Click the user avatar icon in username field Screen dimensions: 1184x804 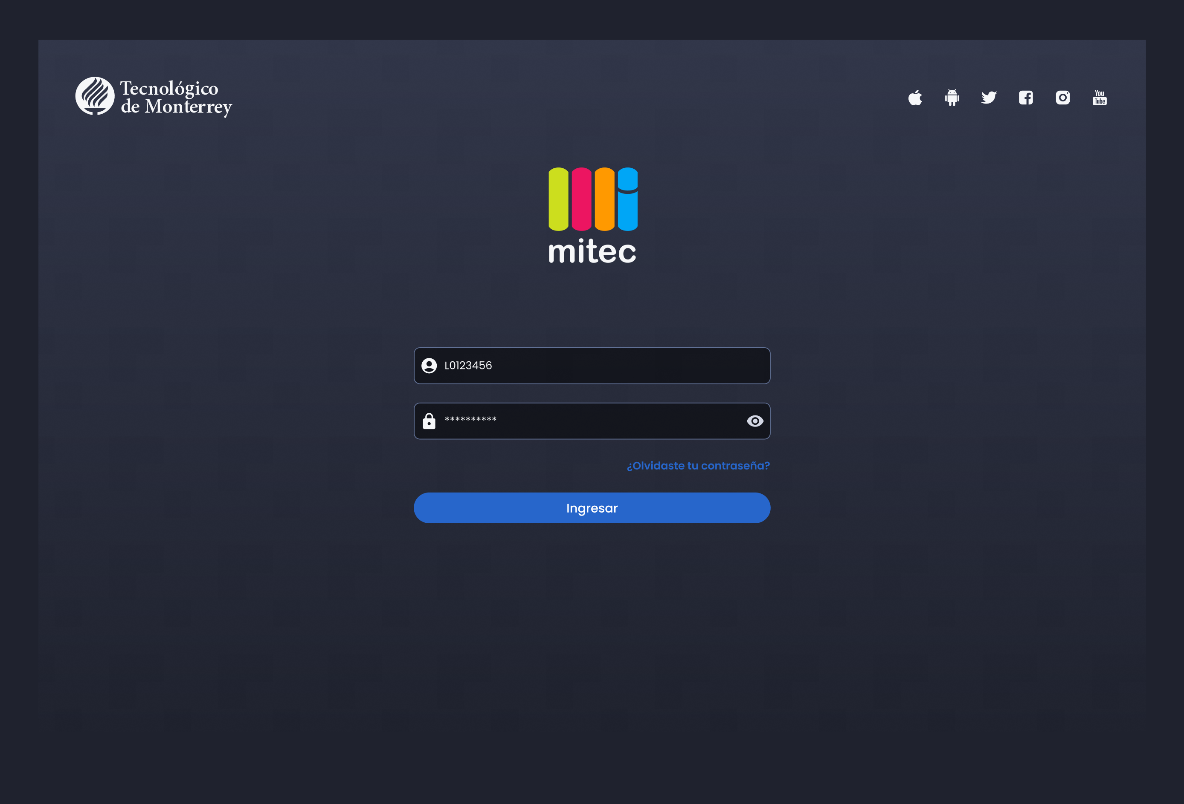pyautogui.click(x=429, y=366)
